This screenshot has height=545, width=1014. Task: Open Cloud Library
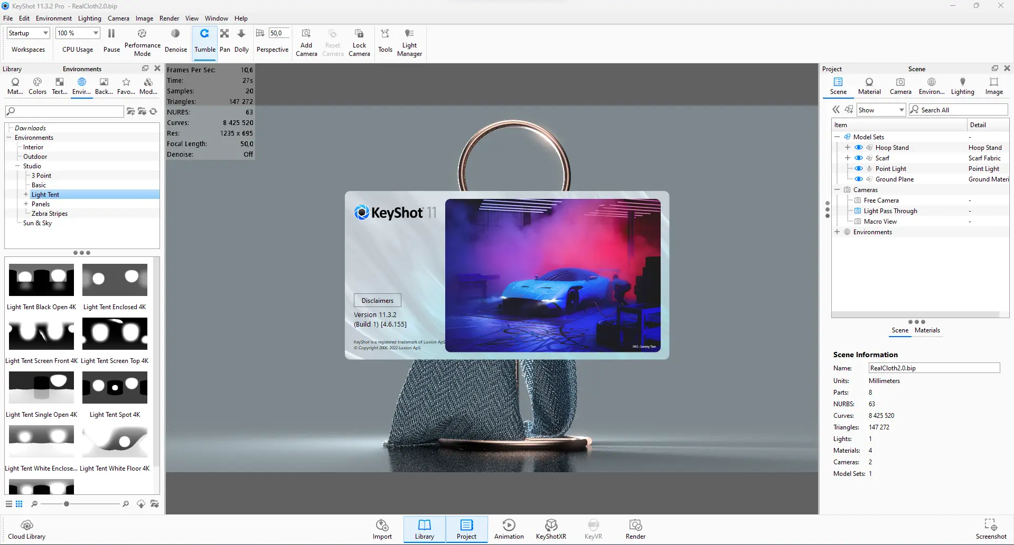[x=27, y=530]
